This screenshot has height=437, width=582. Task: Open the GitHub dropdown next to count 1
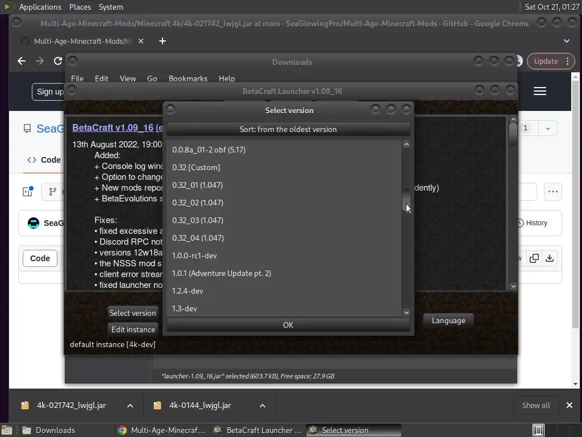pyautogui.click(x=548, y=129)
